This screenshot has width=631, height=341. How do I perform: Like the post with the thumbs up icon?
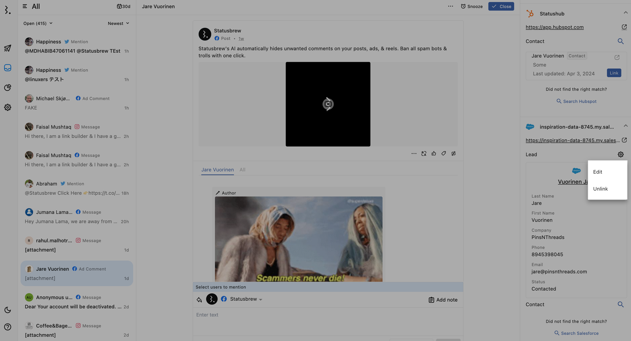pos(433,153)
